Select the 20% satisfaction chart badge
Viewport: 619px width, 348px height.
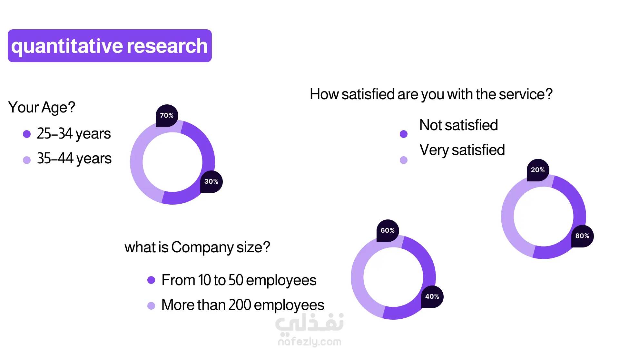pyautogui.click(x=538, y=170)
